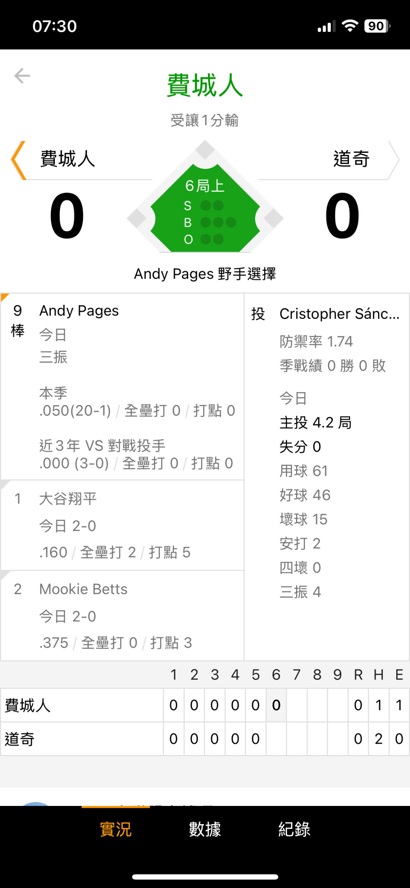The image size is (410, 888).
Task: Tap the 道奇 team name header
Action: [351, 159]
